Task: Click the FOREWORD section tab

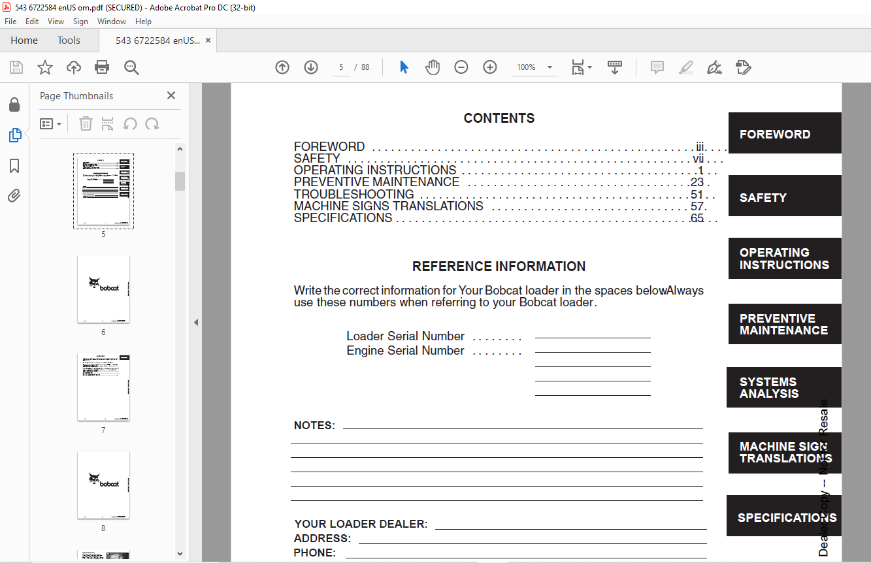Action: 785,133
